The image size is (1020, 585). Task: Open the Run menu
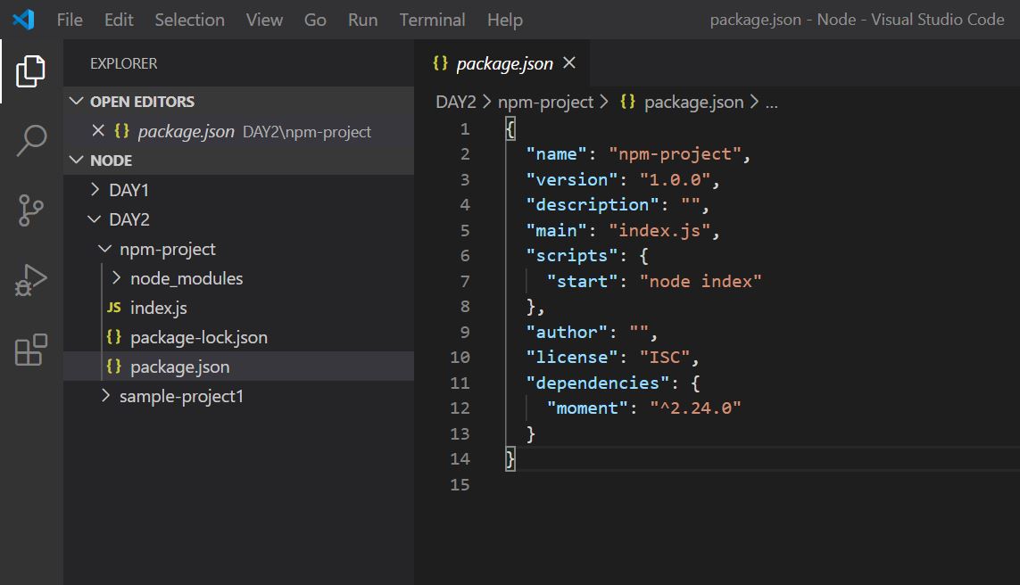pyautogui.click(x=363, y=21)
